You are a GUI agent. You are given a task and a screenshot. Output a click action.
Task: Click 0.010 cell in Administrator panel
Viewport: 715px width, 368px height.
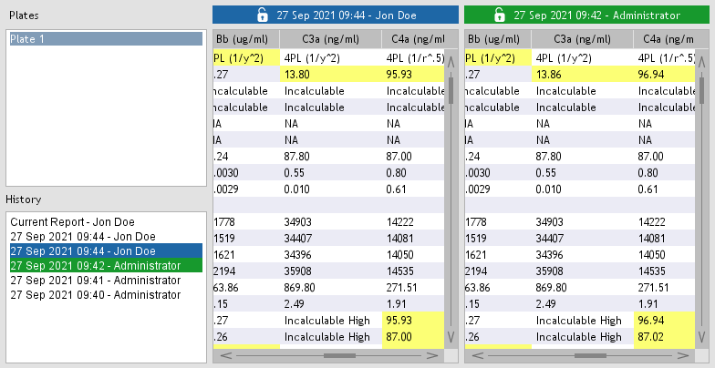pyautogui.click(x=583, y=189)
